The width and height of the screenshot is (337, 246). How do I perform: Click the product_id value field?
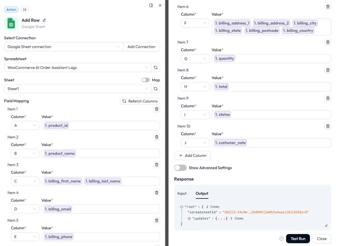click(101, 125)
